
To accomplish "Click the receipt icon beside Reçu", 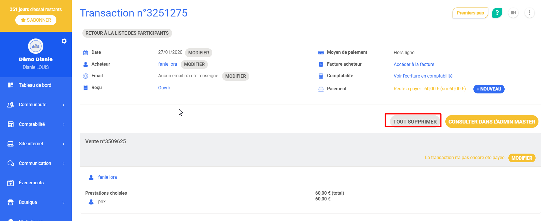I will pos(86,88).
